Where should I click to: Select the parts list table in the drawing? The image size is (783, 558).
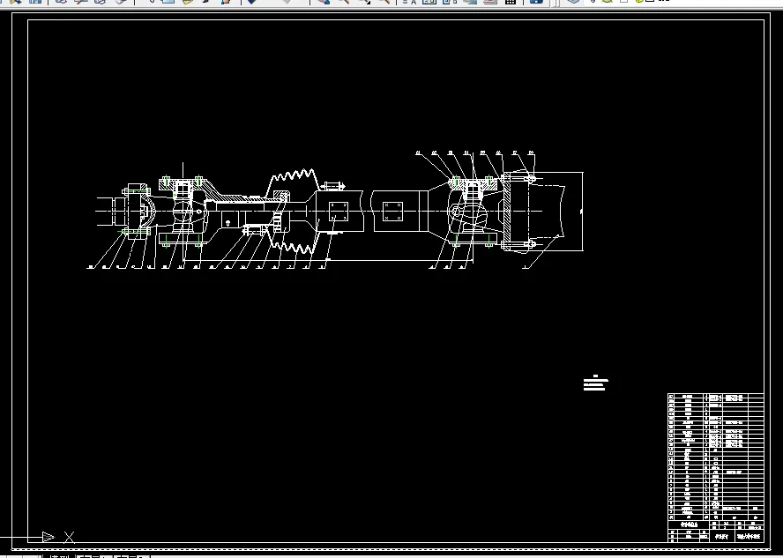pos(716,457)
